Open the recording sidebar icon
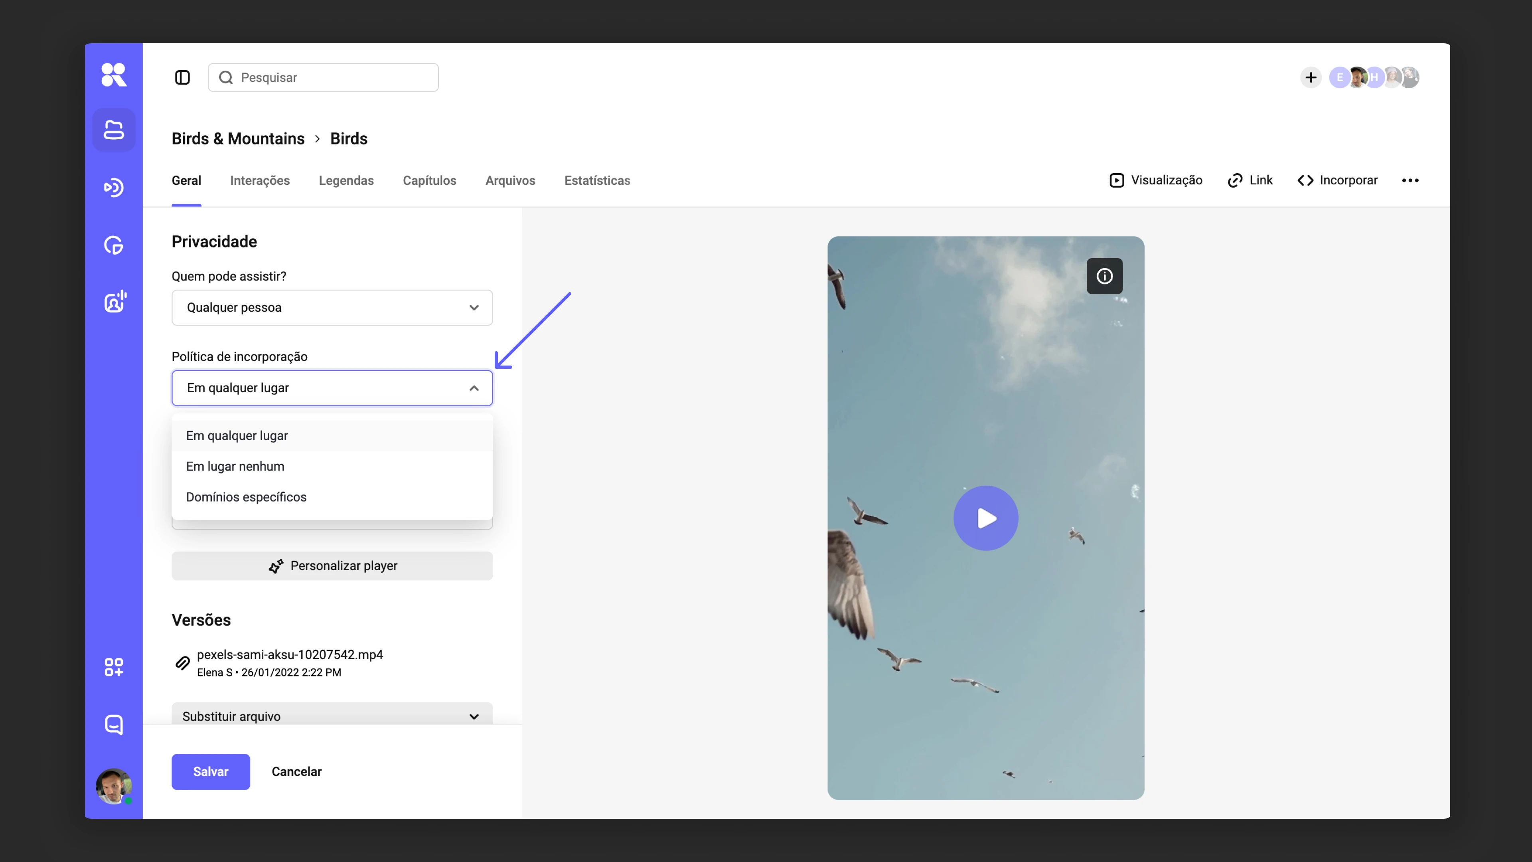The image size is (1532, 862). coord(114,188)
